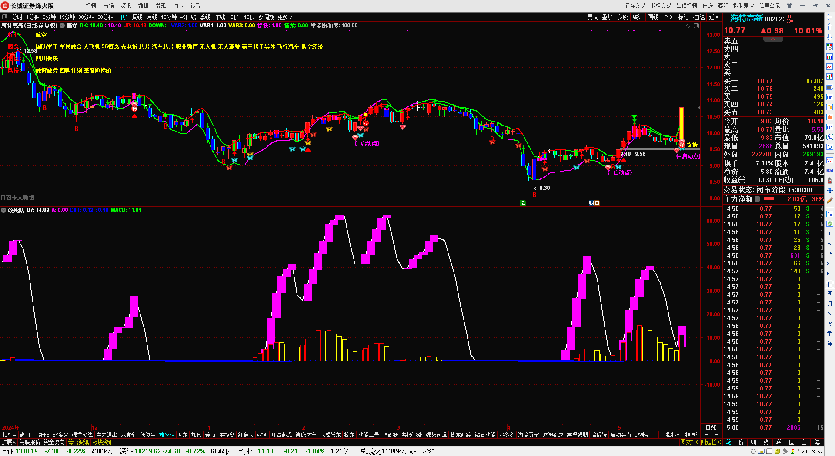Expand the 更多 periods menu
Screen dimensions: 835x456
[285, 17]
